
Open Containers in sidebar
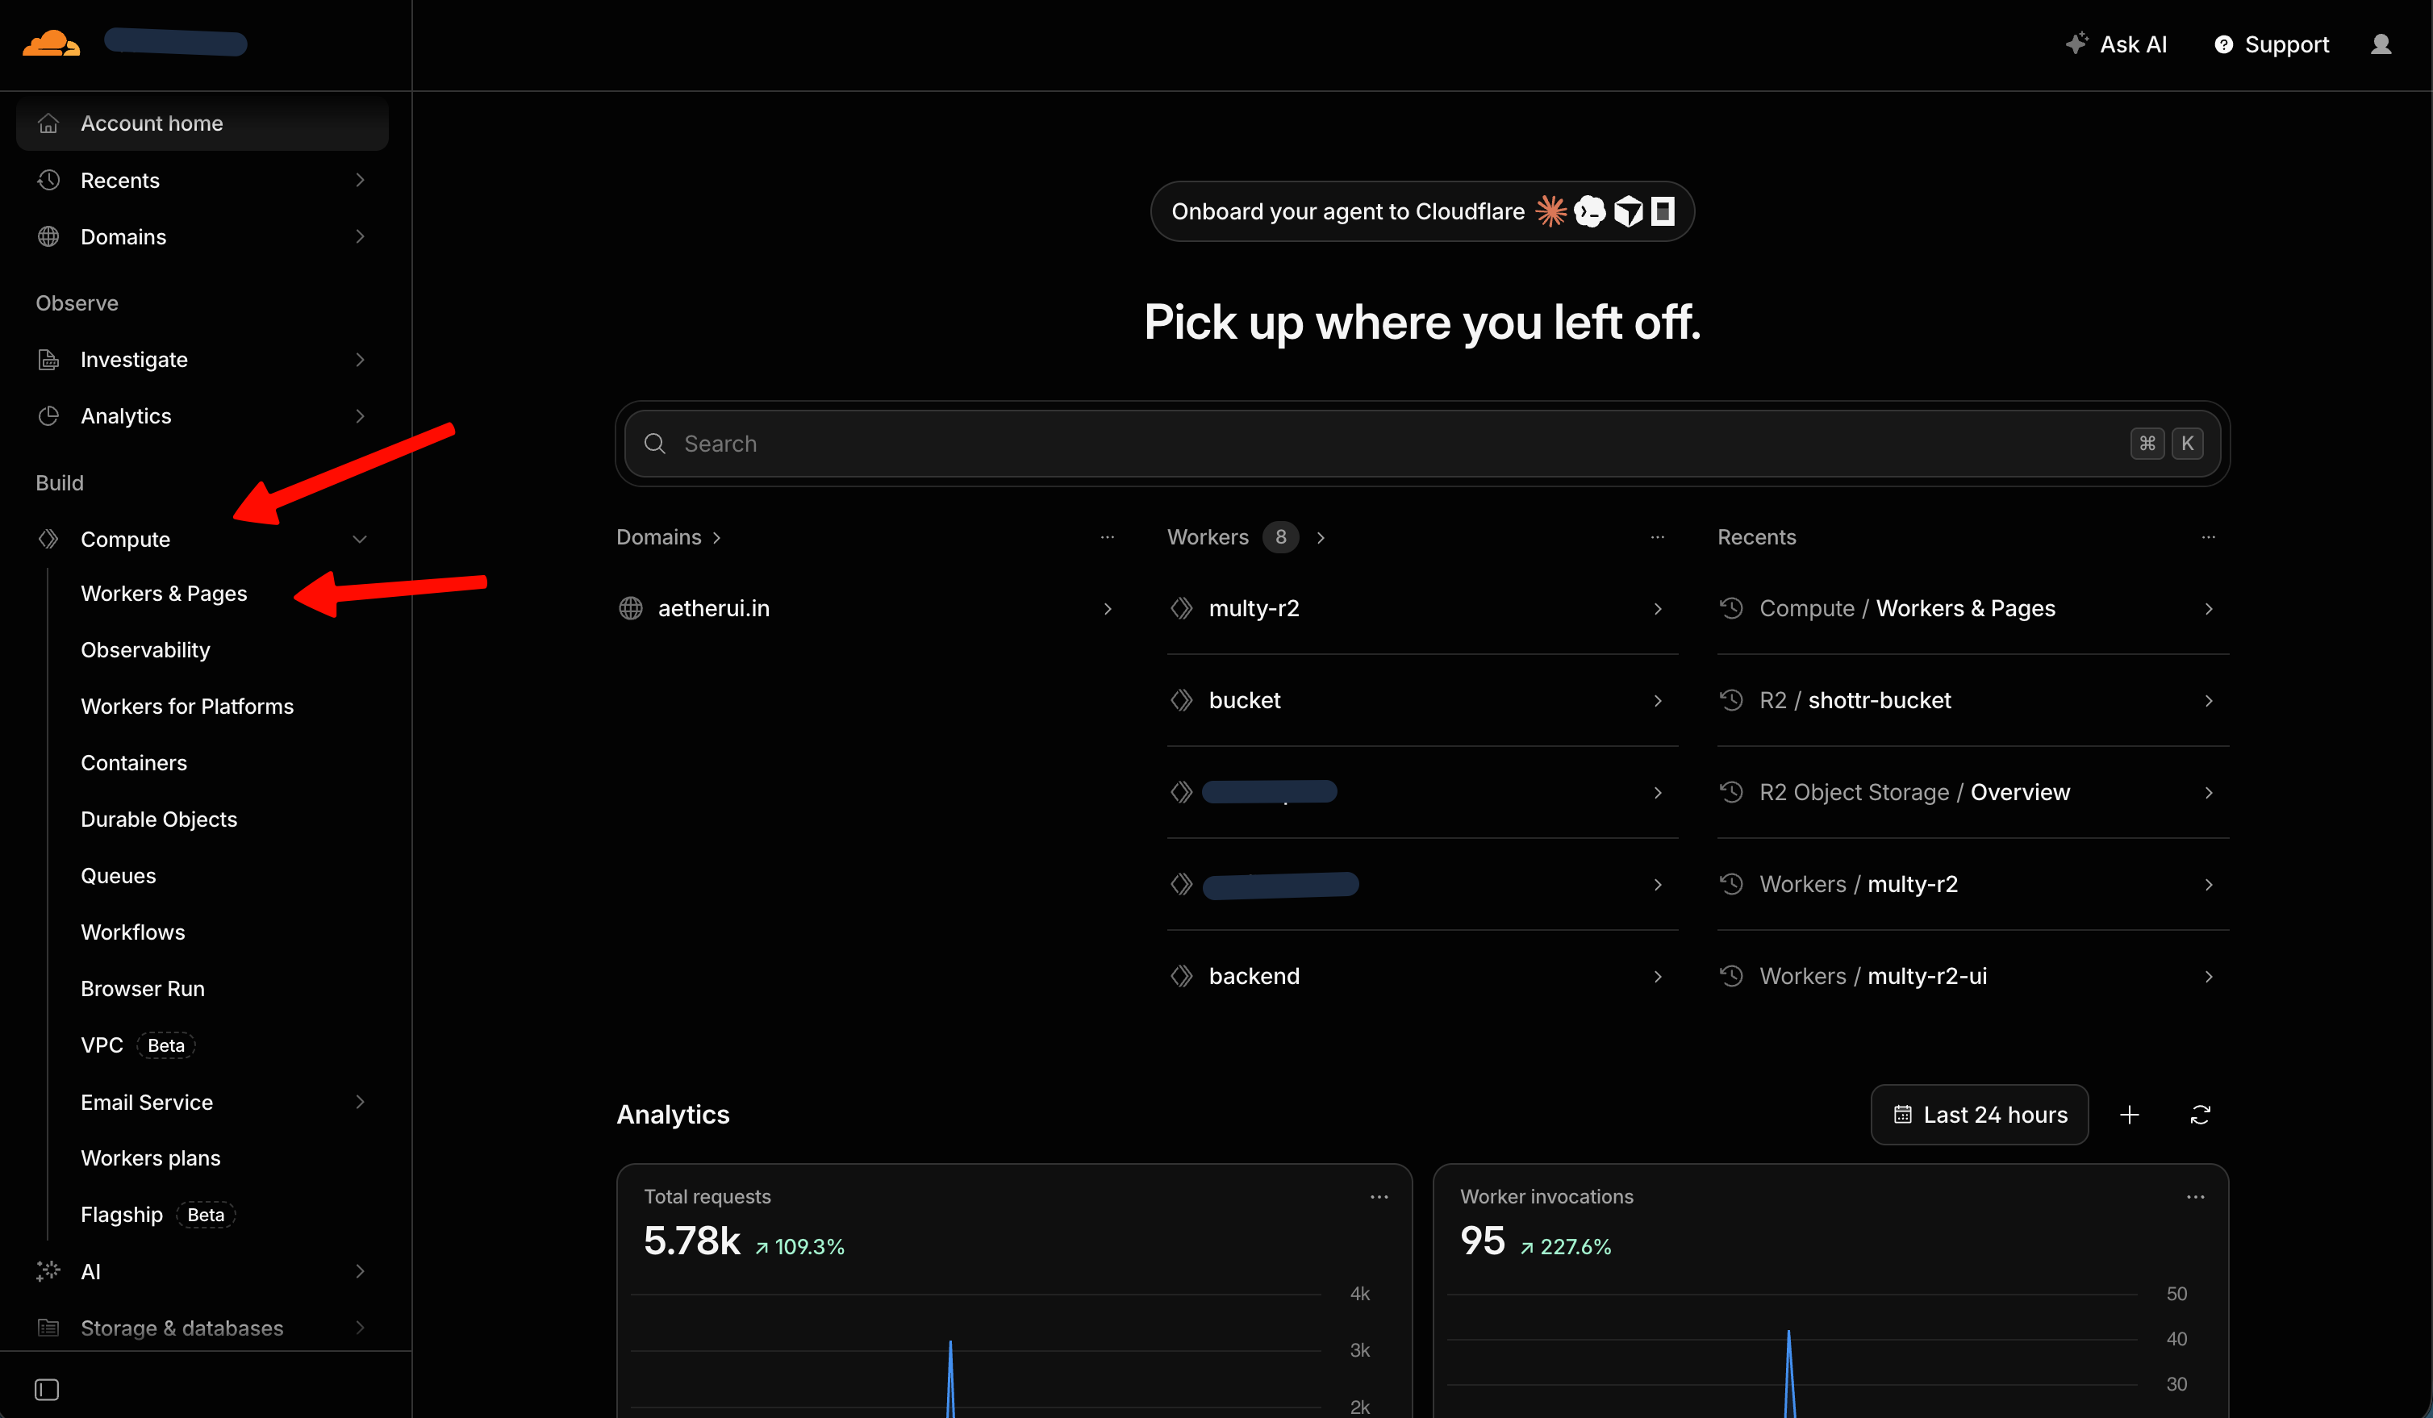[x=134, y=762]
